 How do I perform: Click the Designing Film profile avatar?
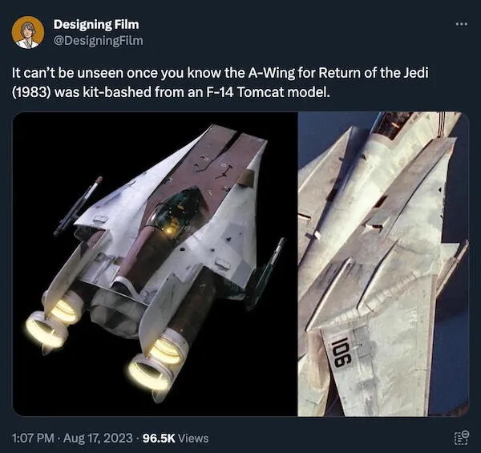pyautogui.click(x=28, y=33)
